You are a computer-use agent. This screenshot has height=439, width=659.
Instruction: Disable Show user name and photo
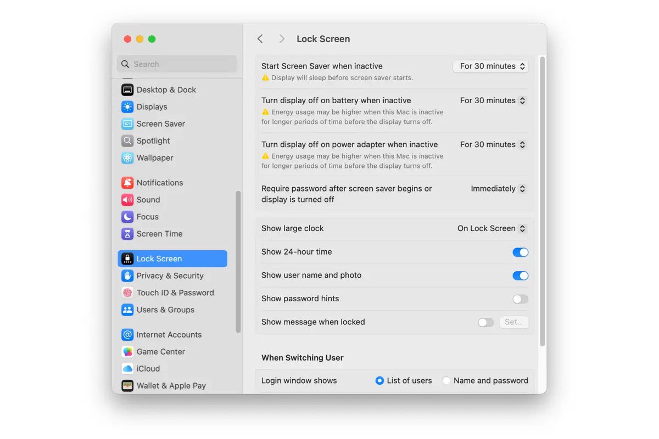pyautogui.click(x=520, y=275)
